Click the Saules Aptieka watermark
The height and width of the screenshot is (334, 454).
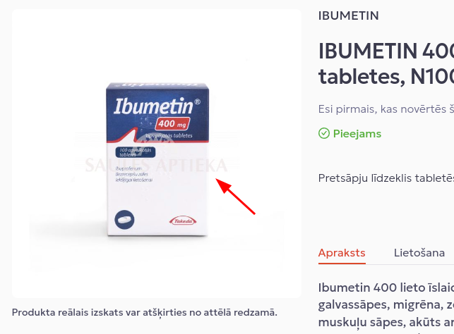point(156,166)
